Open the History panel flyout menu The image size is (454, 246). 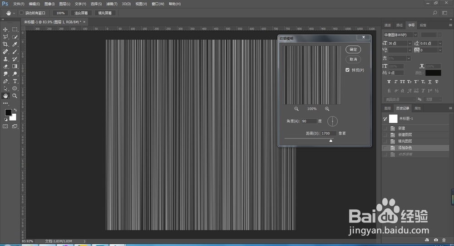450,108
